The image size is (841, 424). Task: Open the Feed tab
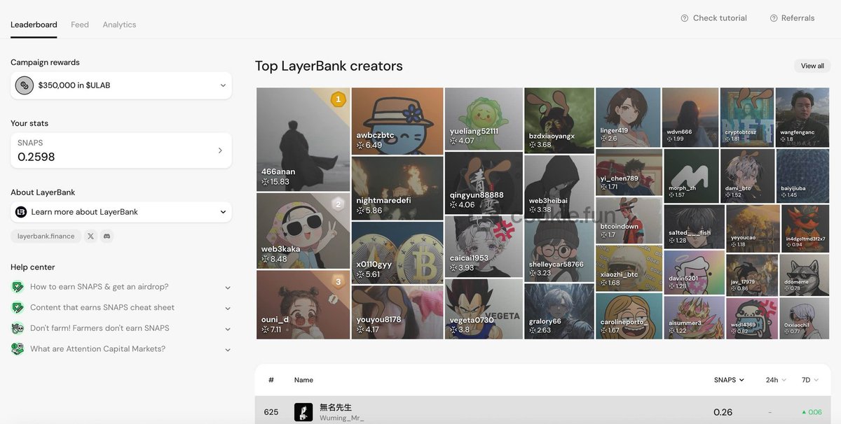point(80,24)
